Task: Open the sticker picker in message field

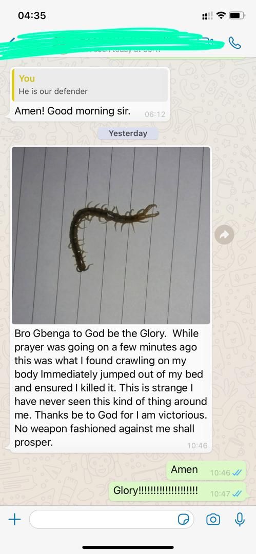Action: [x=184, y=519]
